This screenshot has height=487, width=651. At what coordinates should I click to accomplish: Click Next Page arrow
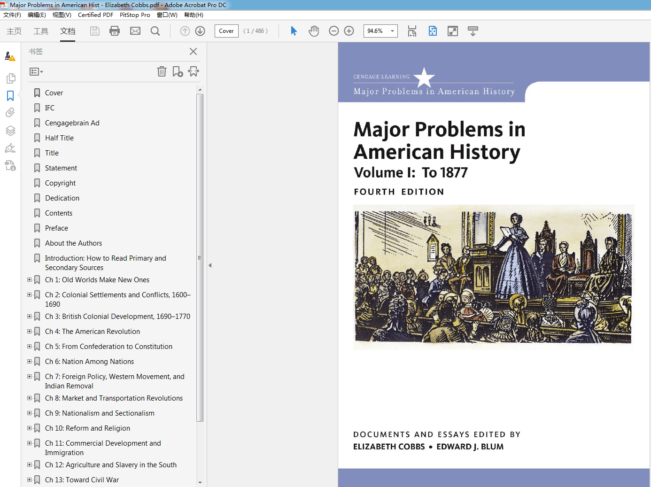(200, 31)
